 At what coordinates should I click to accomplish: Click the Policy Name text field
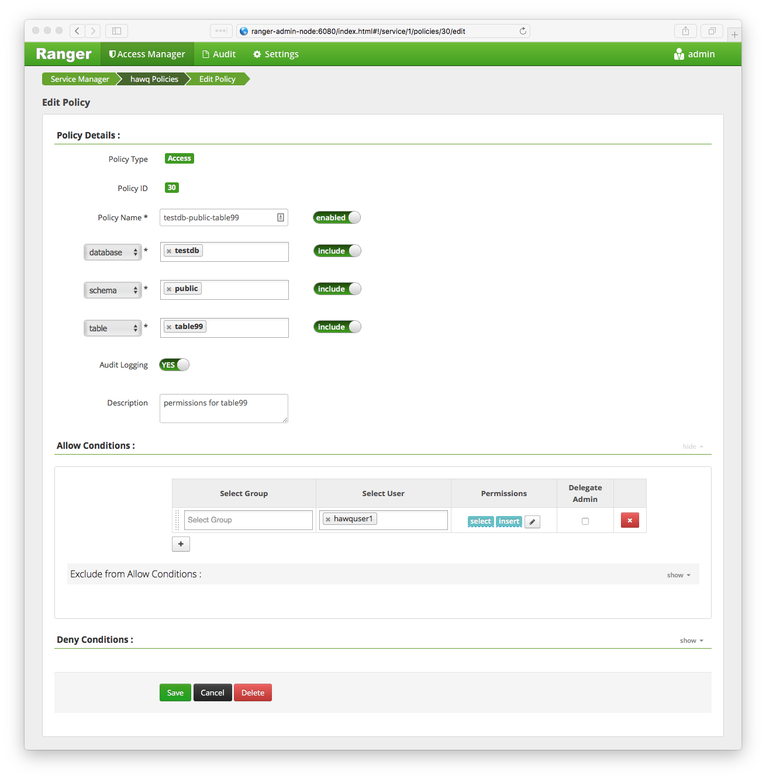pyautogui.click(x=218, y=217)
